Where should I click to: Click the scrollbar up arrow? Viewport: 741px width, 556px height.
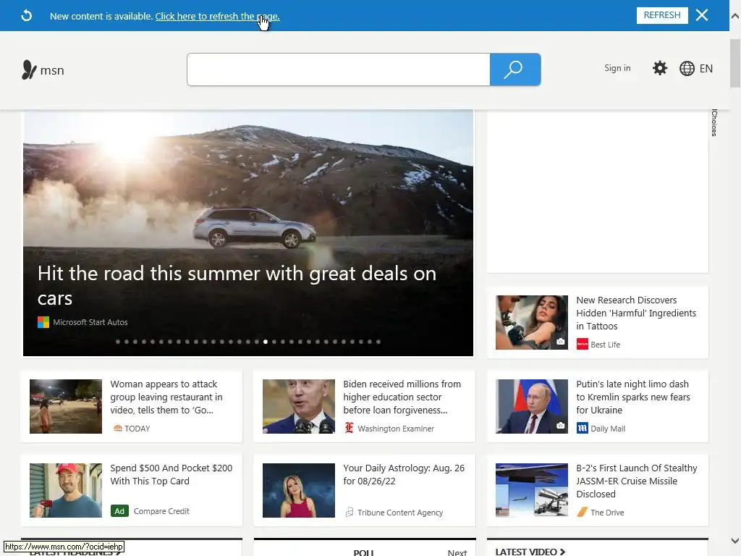tap(735, 16)
